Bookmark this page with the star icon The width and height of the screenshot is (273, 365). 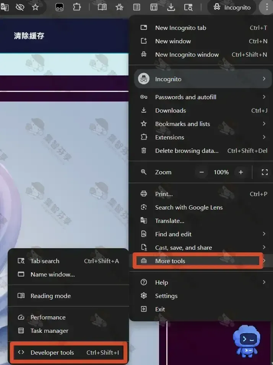(35, 7)
